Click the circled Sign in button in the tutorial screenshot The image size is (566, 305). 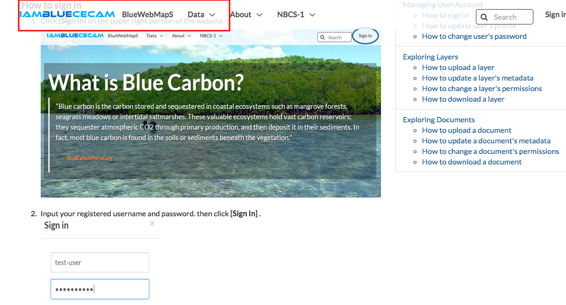pos(365,36)
